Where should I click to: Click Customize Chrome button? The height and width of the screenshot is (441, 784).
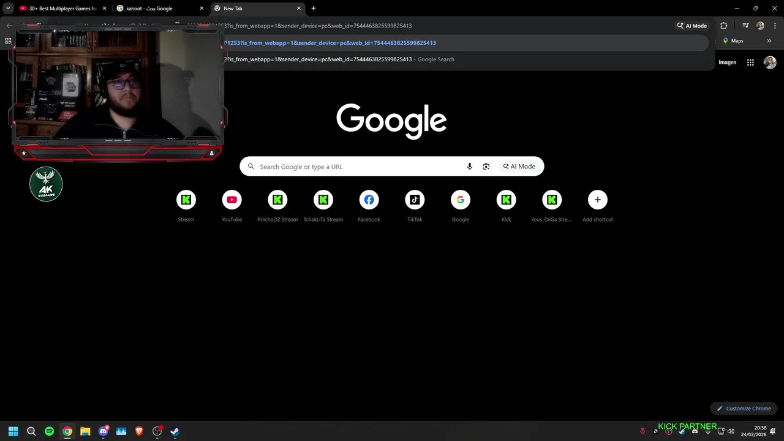click(744, 409)
